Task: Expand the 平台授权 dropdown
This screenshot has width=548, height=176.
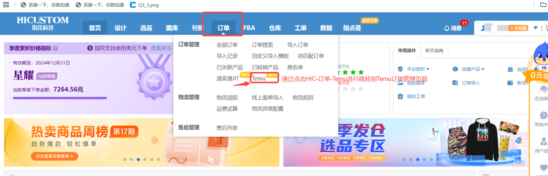Action: coord(427,69)
